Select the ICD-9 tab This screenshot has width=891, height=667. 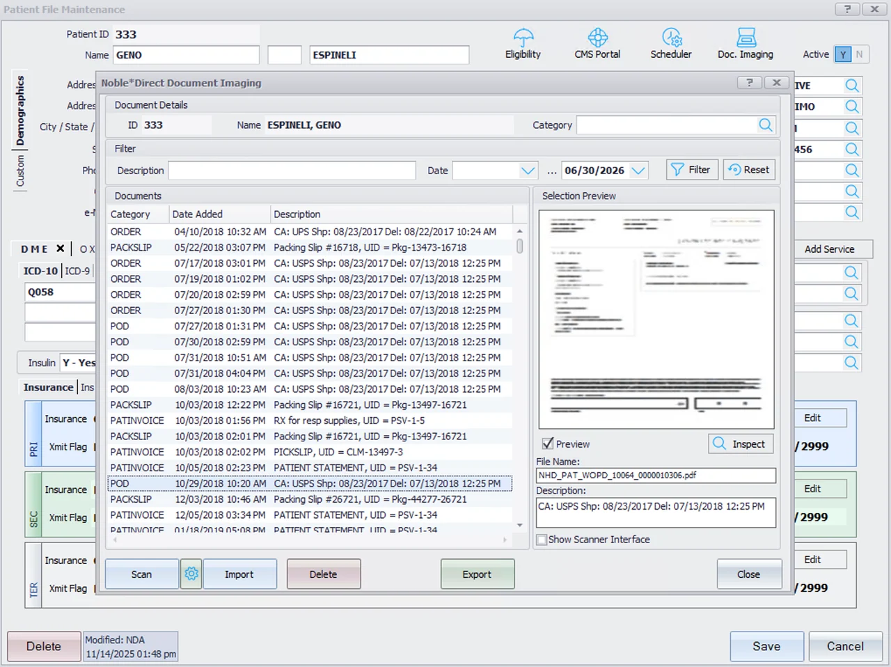pos(77,271)
